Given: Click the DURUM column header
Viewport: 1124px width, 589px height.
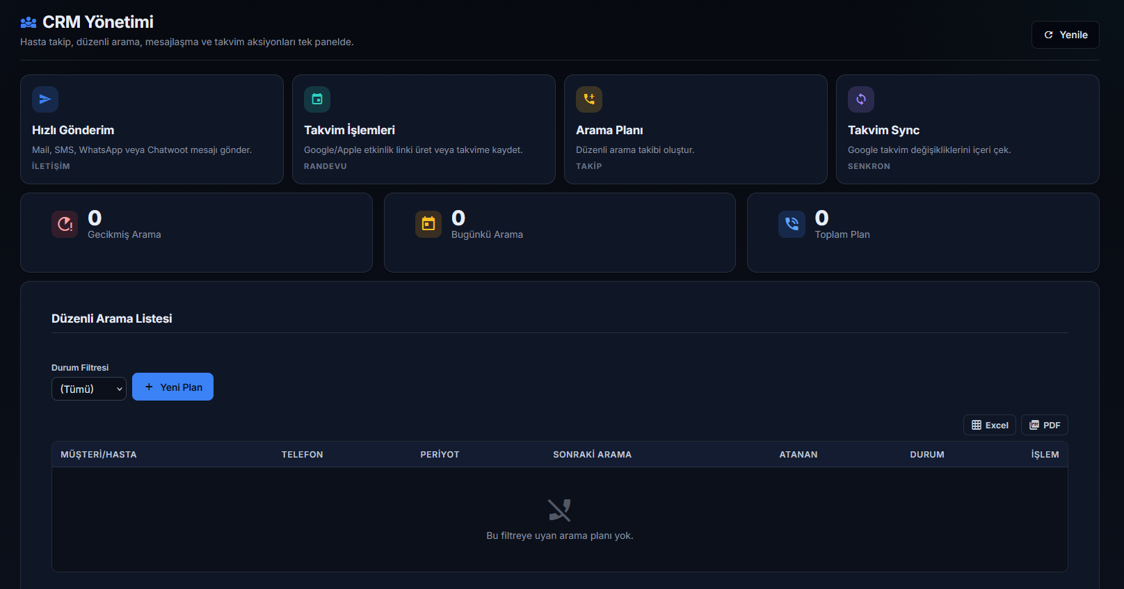Looking at the screenshot, I should click(x=927, y=454).
